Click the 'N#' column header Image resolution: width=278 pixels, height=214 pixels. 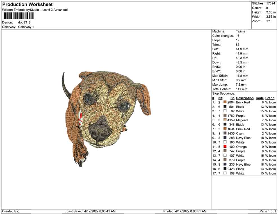(220, 98)
